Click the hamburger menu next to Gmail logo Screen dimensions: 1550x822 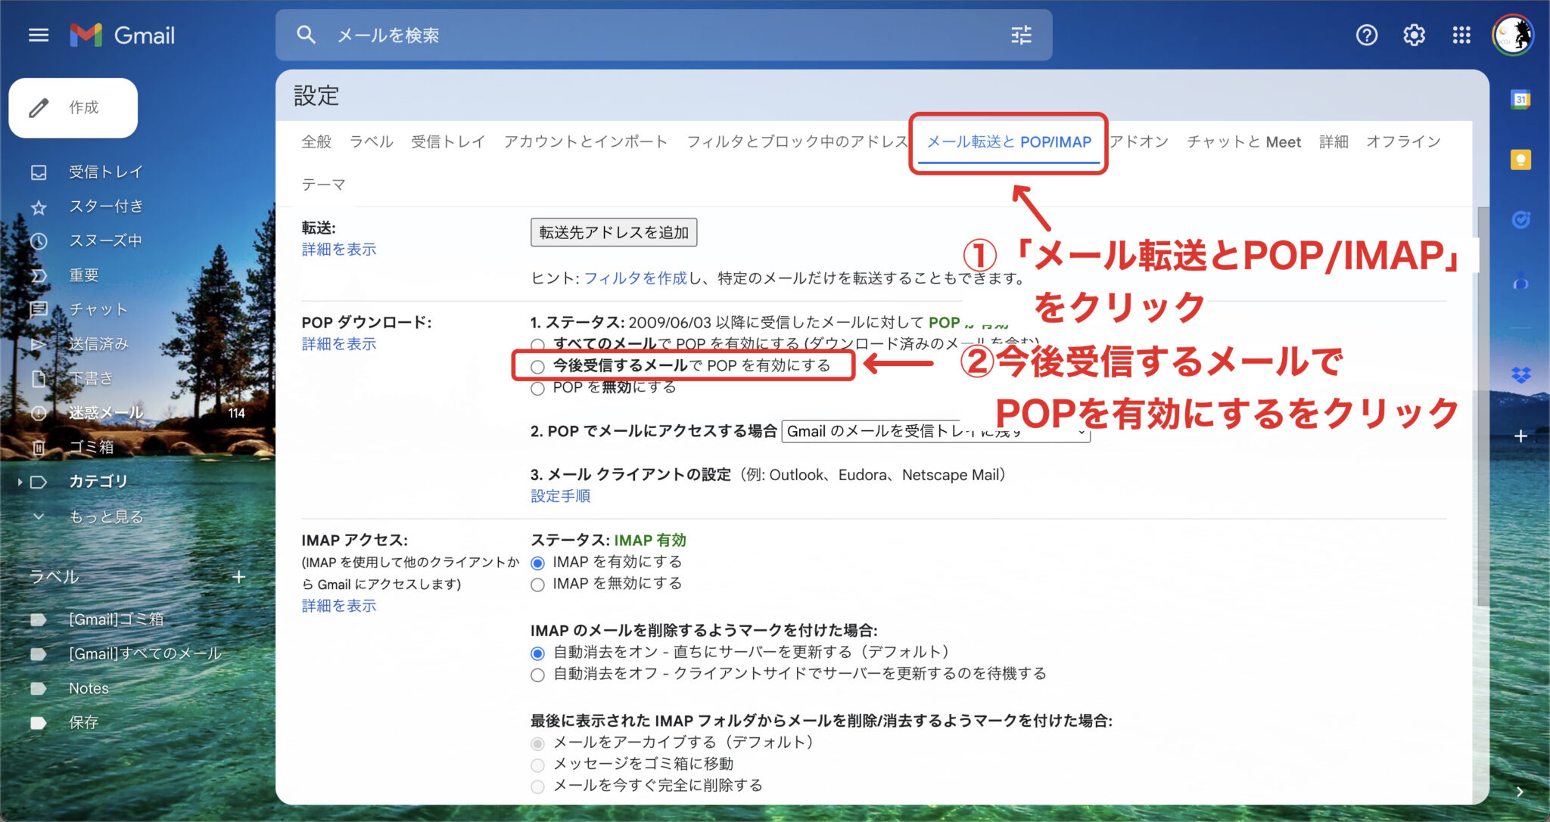click(x=38, y=35)
